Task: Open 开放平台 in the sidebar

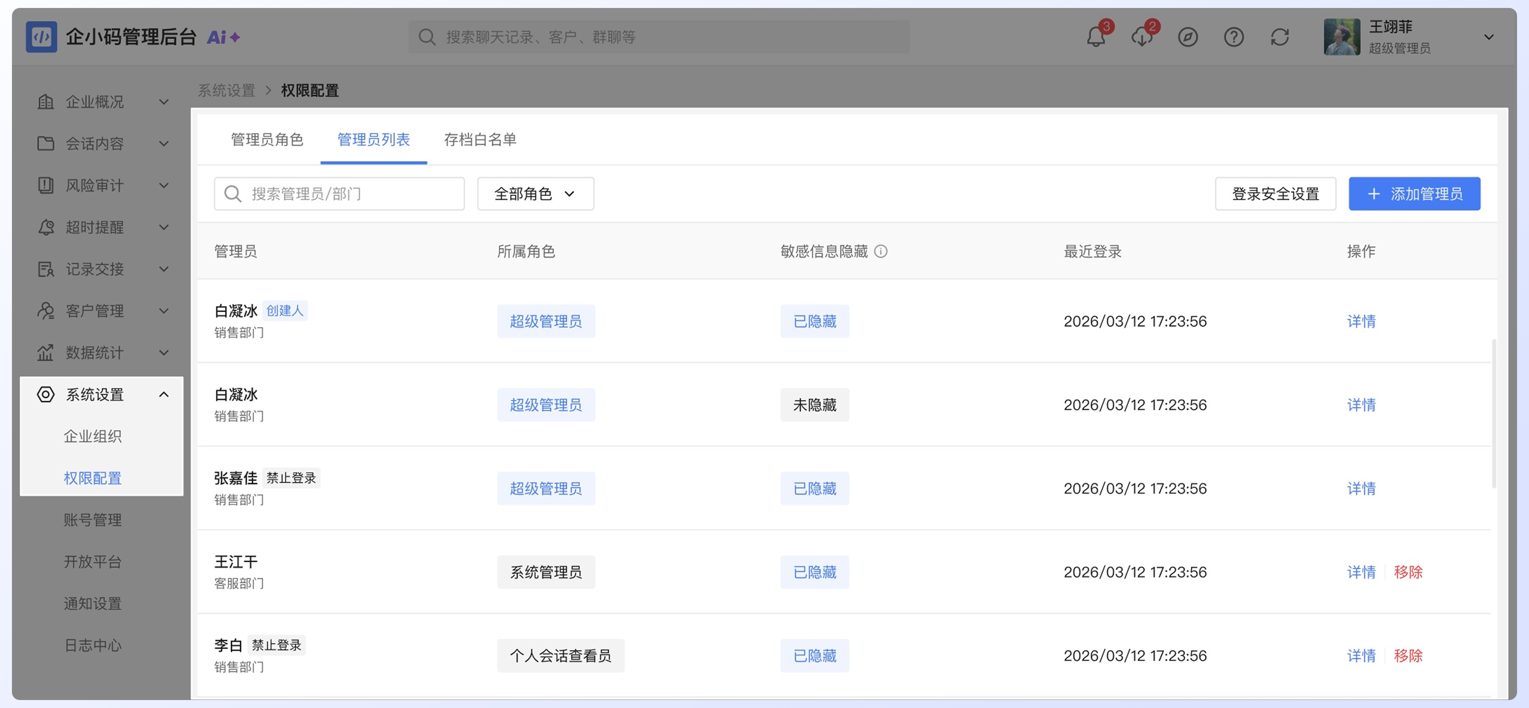Action: [x=93, y=561]
